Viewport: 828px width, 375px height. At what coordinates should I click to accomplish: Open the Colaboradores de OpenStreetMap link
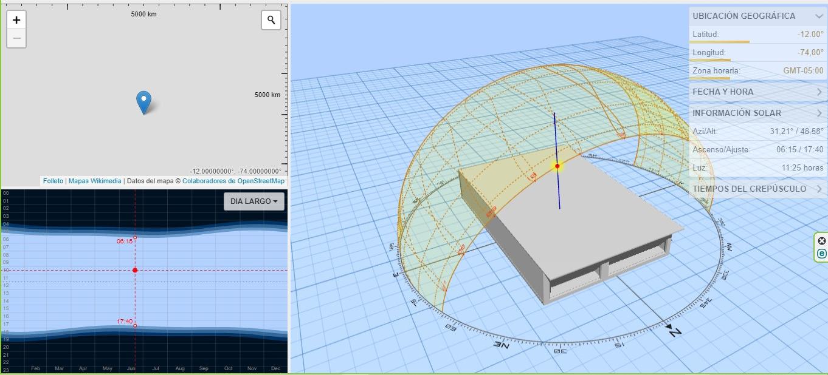click(x=233, y=181)
